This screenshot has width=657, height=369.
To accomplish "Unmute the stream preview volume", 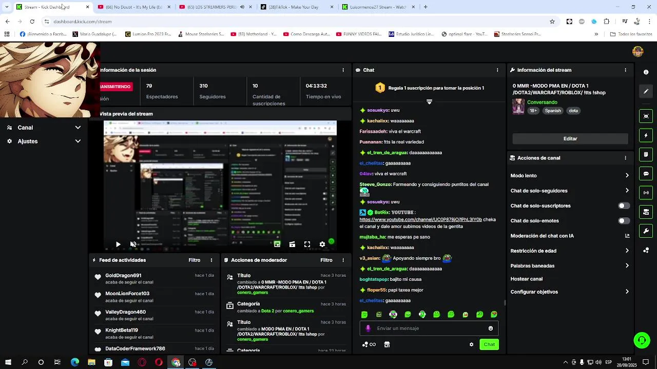I will 133,244.
